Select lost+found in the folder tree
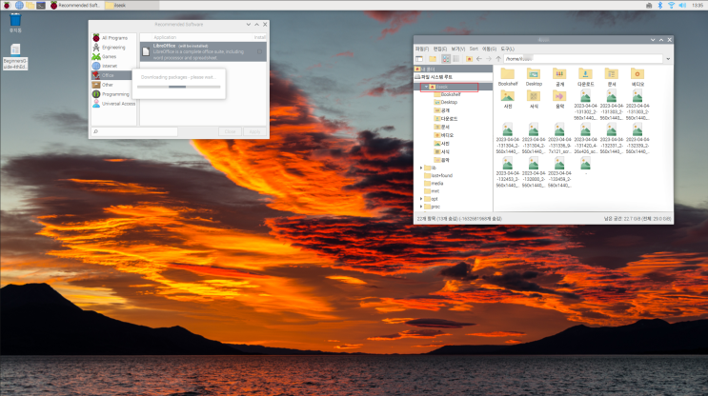Screen dimensions: 708x396 pyautogui.click(x=438, y=176)
